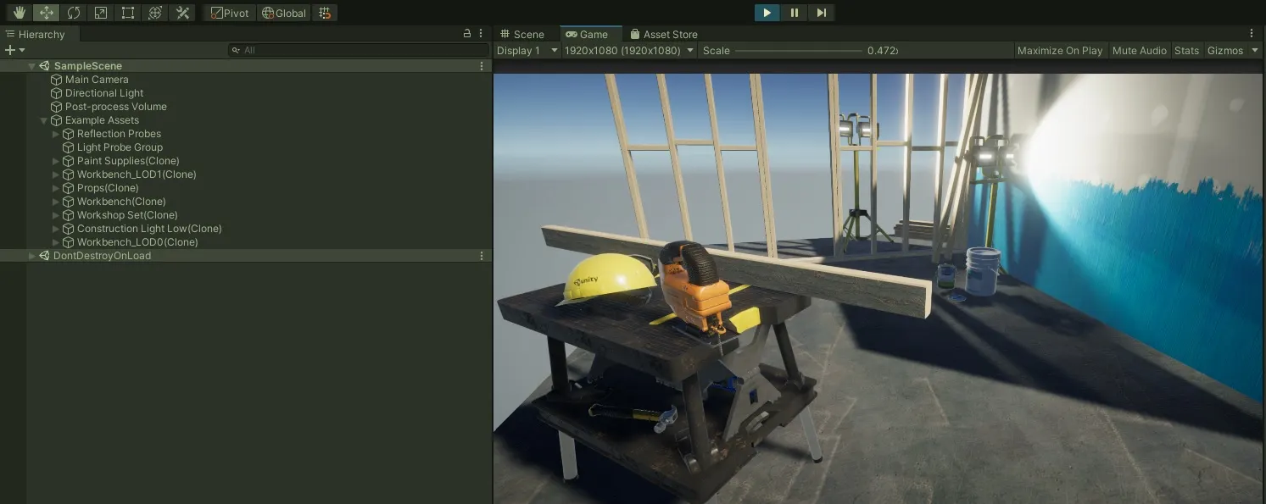
Task: Toggle Mute Audio in Game view
Action: point(1139,51)
